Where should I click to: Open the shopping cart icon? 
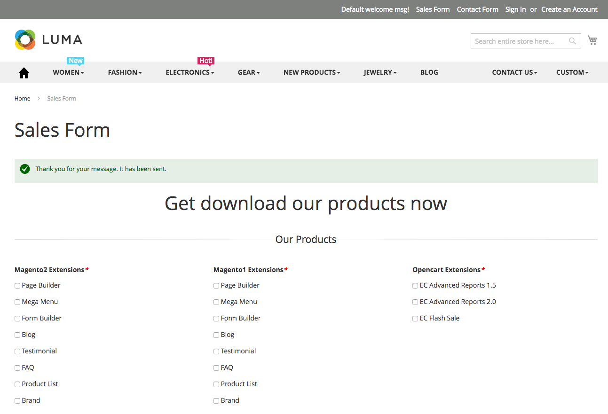click(592, 40)
